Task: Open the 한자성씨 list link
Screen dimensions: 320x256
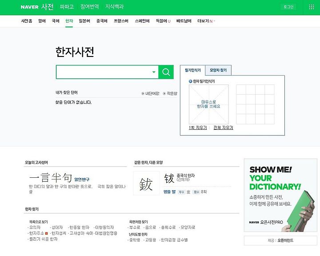Action: coord(59,233)
